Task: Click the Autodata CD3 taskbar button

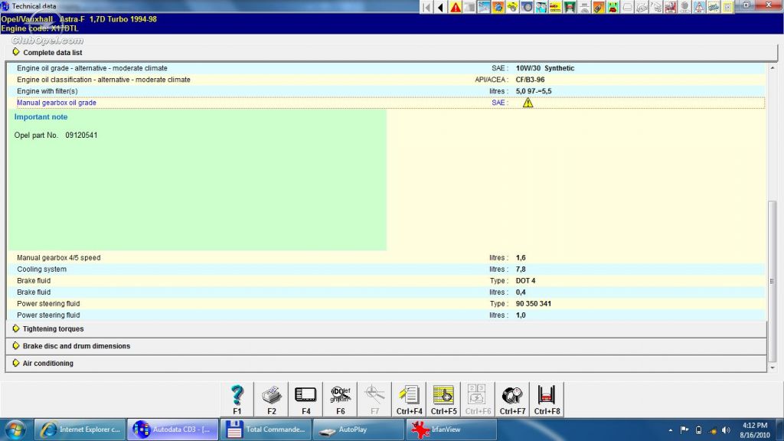Action: [x=173, y=430]
